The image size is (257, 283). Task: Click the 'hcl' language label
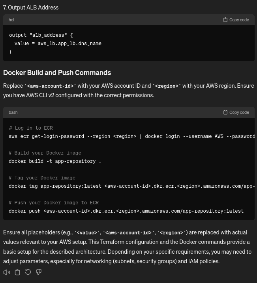point(11,20)
